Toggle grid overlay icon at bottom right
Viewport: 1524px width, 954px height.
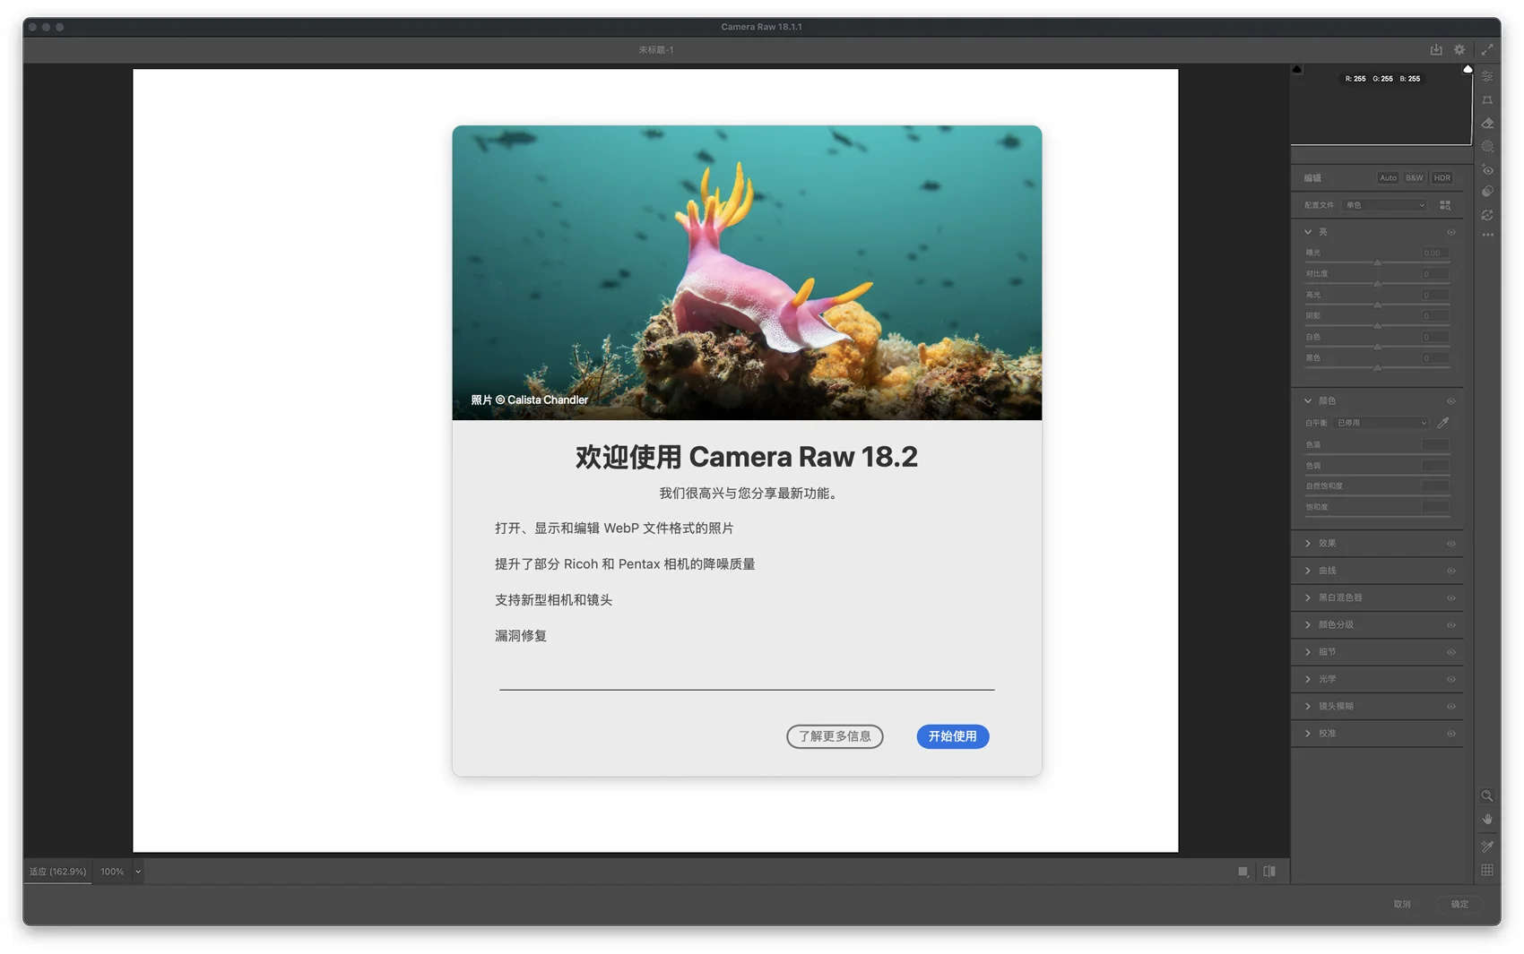1487,870
